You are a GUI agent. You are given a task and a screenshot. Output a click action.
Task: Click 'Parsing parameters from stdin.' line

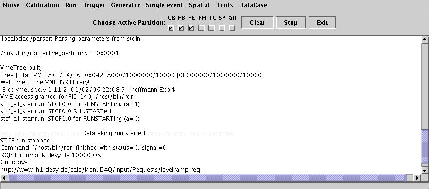71,39
